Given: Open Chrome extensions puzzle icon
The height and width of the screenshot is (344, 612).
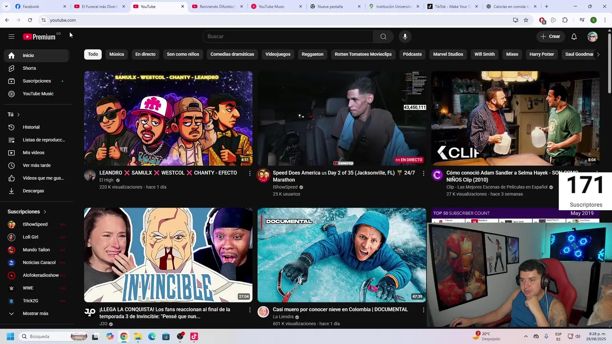Looking at the screenshot, I should coord(565,20).
